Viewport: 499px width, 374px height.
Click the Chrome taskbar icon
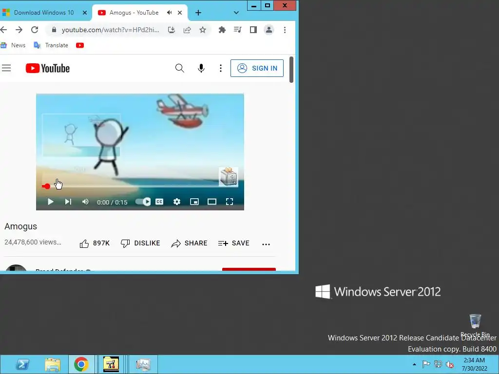[x=81, y=364]
